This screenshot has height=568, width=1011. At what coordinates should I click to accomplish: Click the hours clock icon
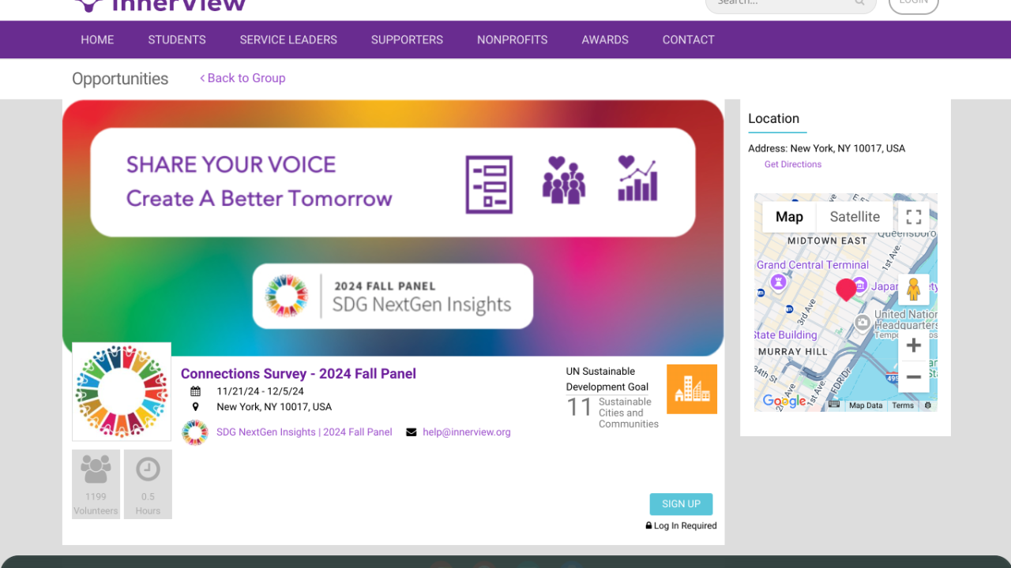click(148, 469)
